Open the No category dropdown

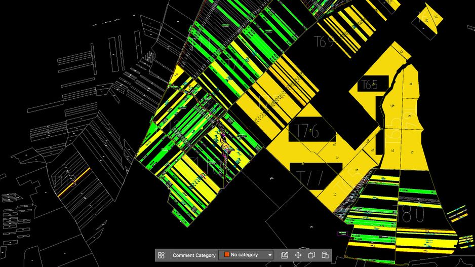[248, 255]
